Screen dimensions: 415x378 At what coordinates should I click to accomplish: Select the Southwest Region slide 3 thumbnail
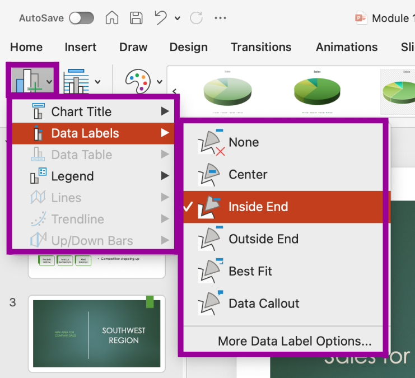pos(96,334)
